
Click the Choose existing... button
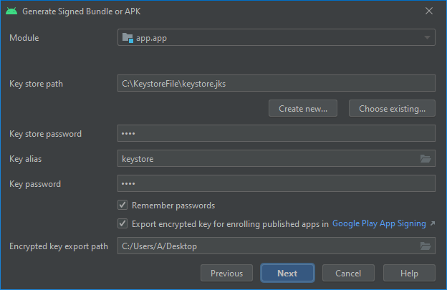392,108
